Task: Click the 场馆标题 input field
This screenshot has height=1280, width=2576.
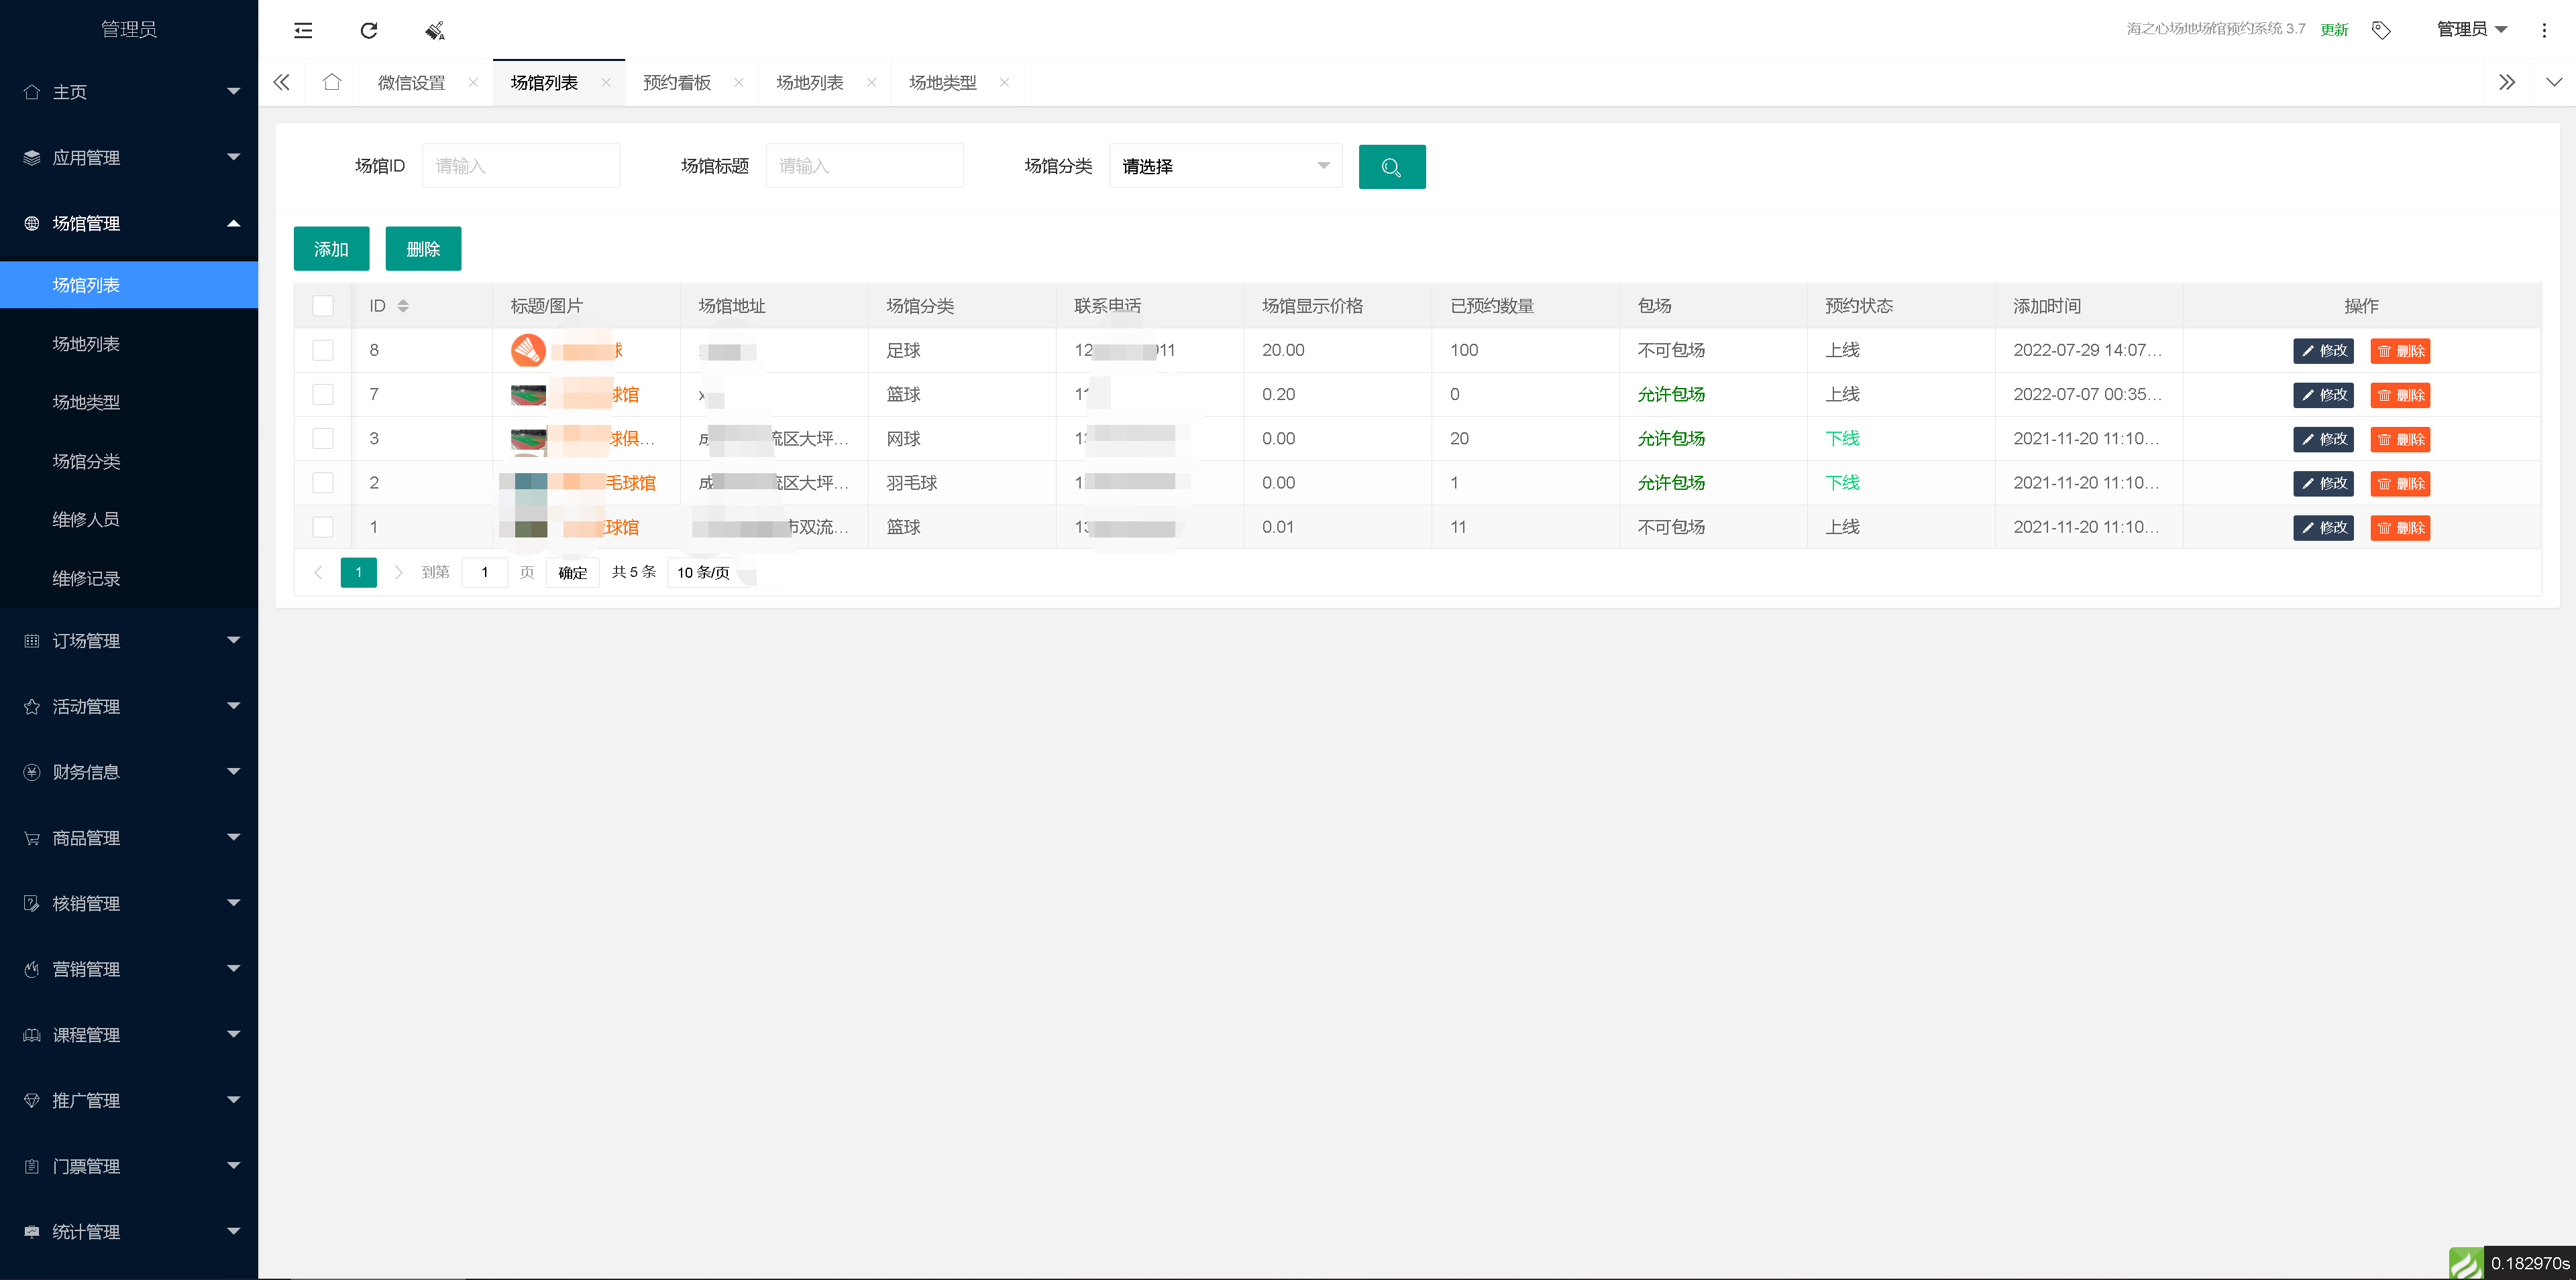Action: pyautogui.click(x=864, y=166)
